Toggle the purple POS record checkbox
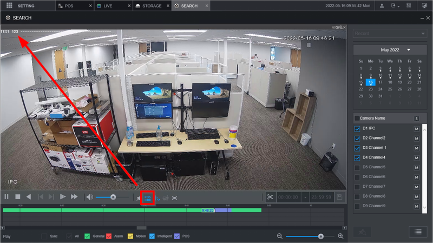Viewport: 433px width, 243px height. (177, 237)
